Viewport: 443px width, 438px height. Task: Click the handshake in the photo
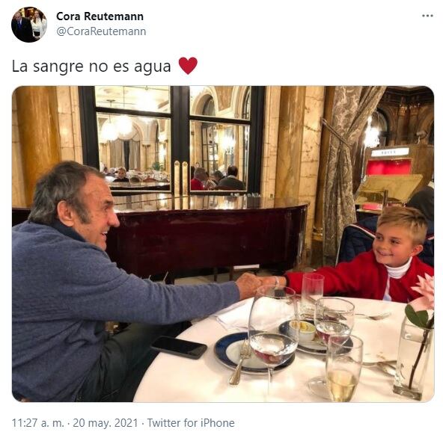256,283
